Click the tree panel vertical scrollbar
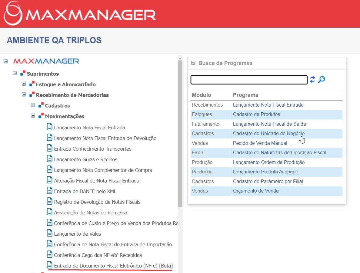This screenshot has width=360, height=273. coord(180,133)
